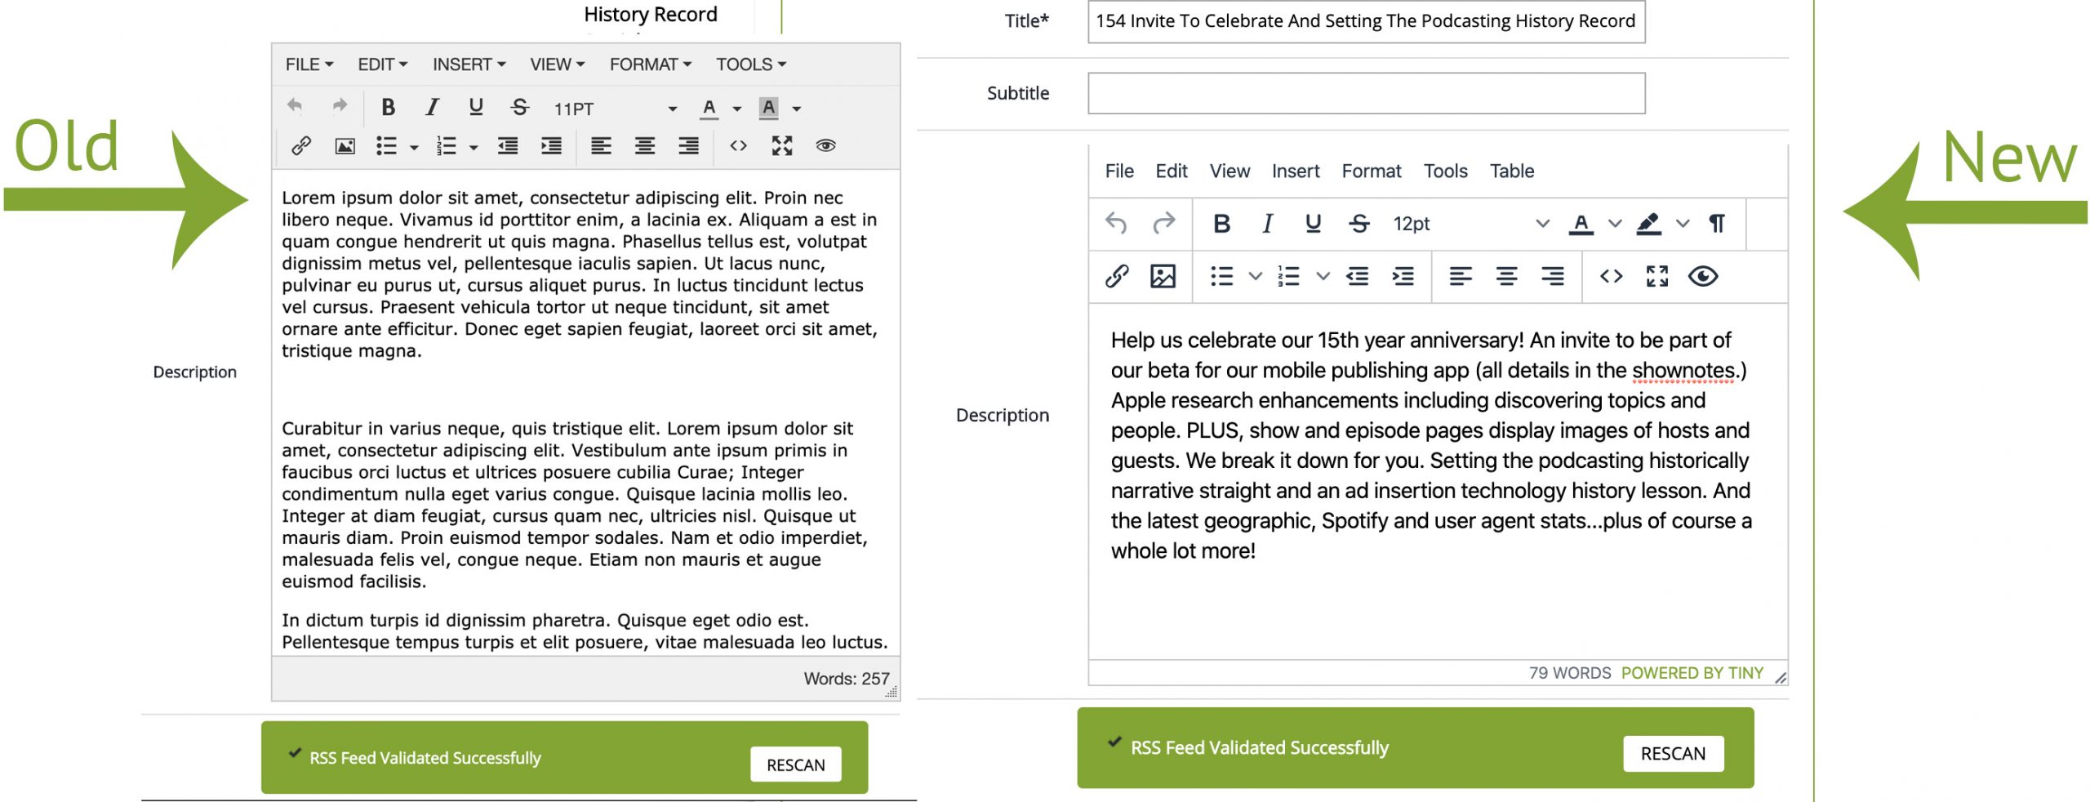2090x802 pixels.
Task: Expand bullet list styles in new editor
Action: 1255,277
